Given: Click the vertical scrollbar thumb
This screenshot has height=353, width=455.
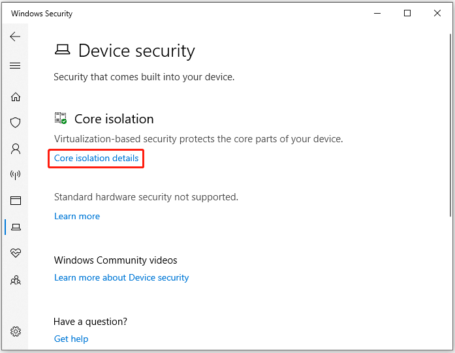Looking at the screenshot, I should coord(450,125).
